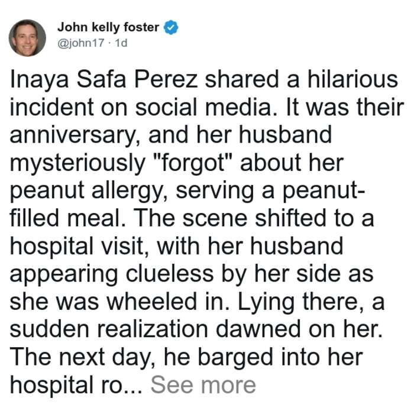414x414 pixels.
Task: Click the phrase sudden realization
Action: coord(109,329)
